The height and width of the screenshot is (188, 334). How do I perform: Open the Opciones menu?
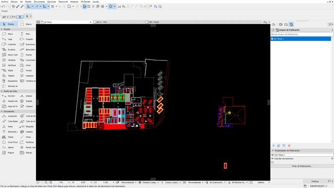pos(52,2)
